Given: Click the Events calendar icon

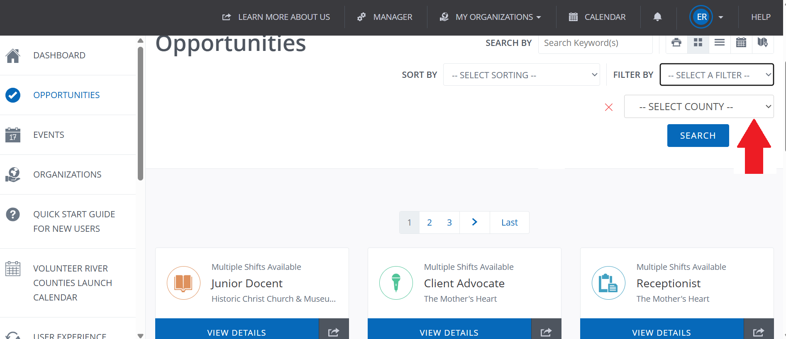Looking at the screenshot, I should tap(13, 135).
